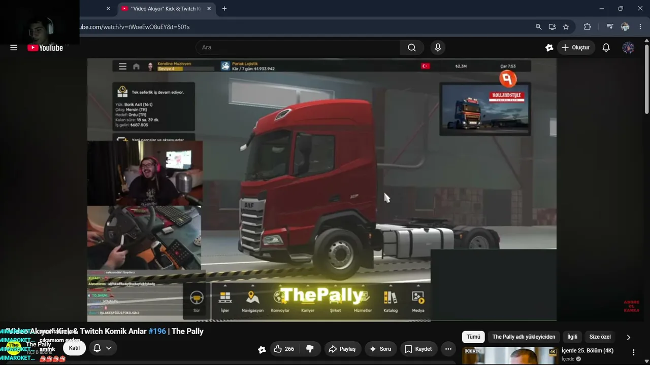Open the YouTube notifications bell
The height and width of the screenshot is (365, 650).
click(x=606, y=48)
